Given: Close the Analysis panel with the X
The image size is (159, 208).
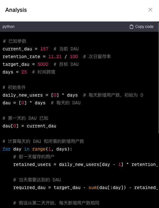Looking at the screenshot, I should point(150,10).
